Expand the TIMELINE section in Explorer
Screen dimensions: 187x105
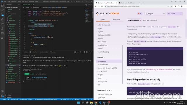coord(9,97)
